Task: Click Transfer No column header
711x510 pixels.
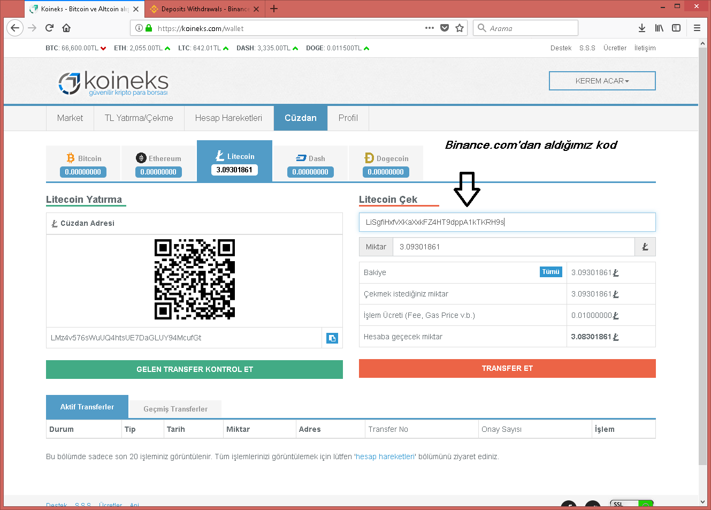Action: coord(388,429)
